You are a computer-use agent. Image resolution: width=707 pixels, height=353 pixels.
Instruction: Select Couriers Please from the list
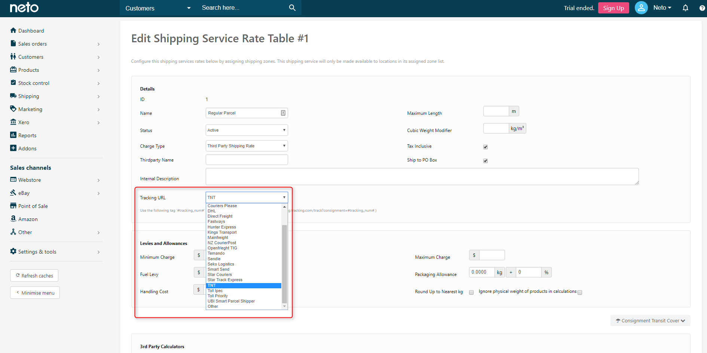(x=244, y=206)
